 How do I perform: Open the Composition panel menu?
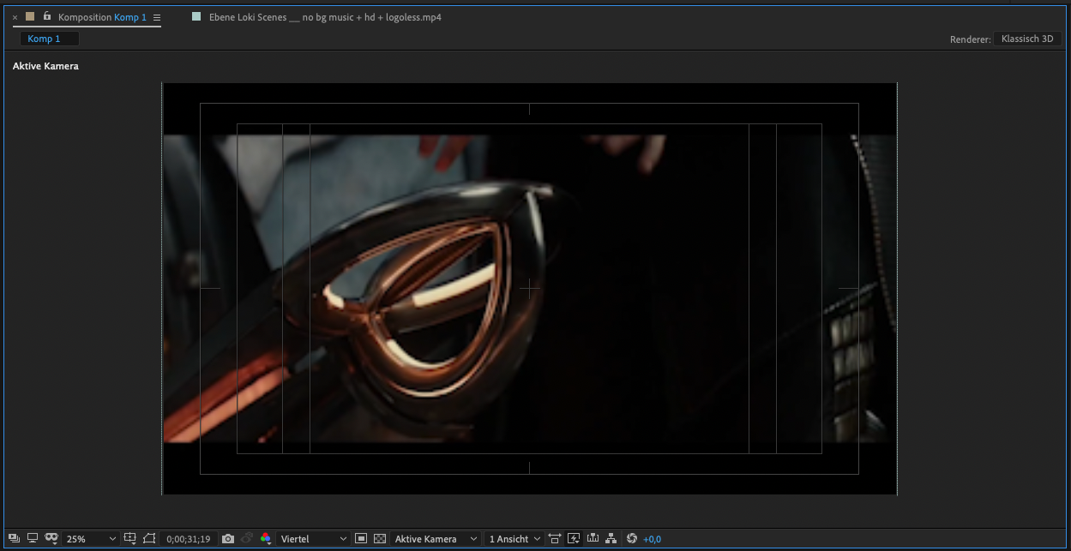pos(157,17)
